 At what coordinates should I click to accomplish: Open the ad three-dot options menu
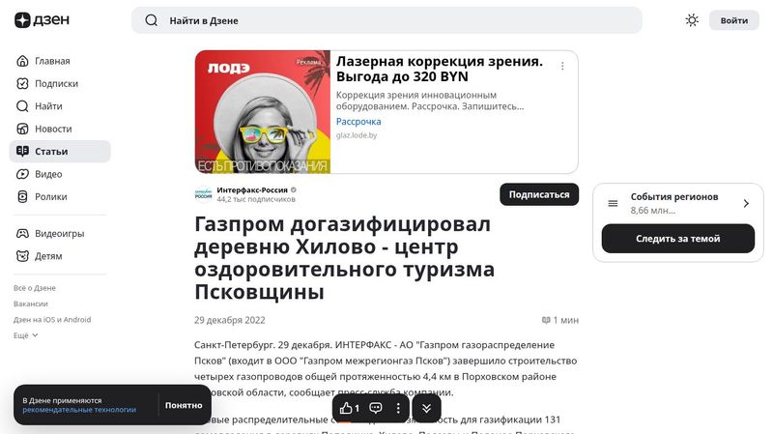click(562, 66)
